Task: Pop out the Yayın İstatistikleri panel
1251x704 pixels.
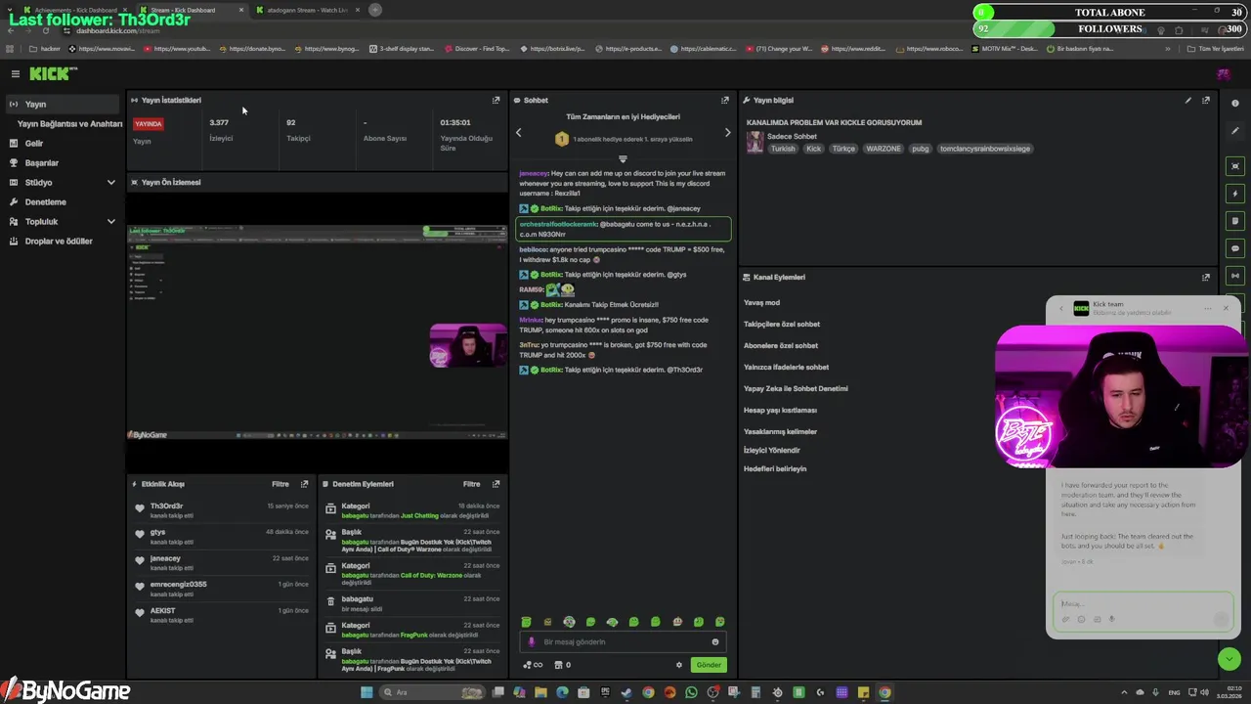Action: 496,100
